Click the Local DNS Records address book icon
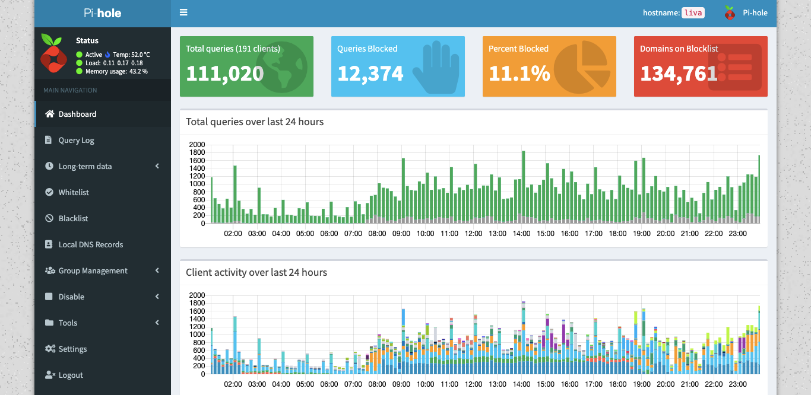The height and width of the screenshot is (395, 811). [x=49, y=244]
